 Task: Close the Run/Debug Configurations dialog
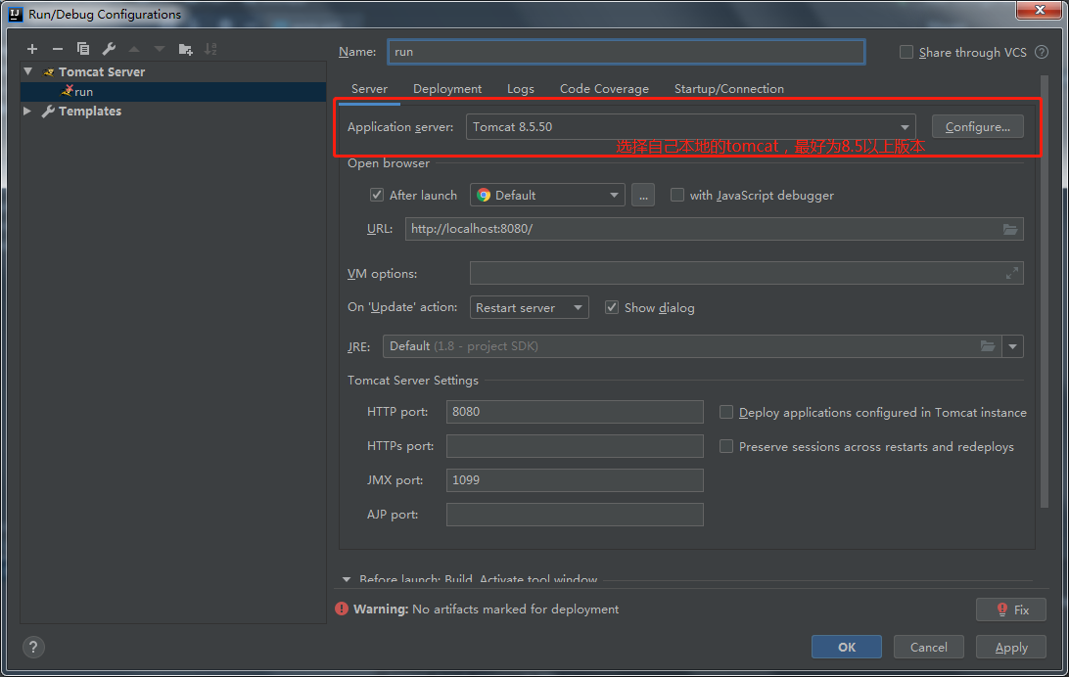pos(1039,10)
